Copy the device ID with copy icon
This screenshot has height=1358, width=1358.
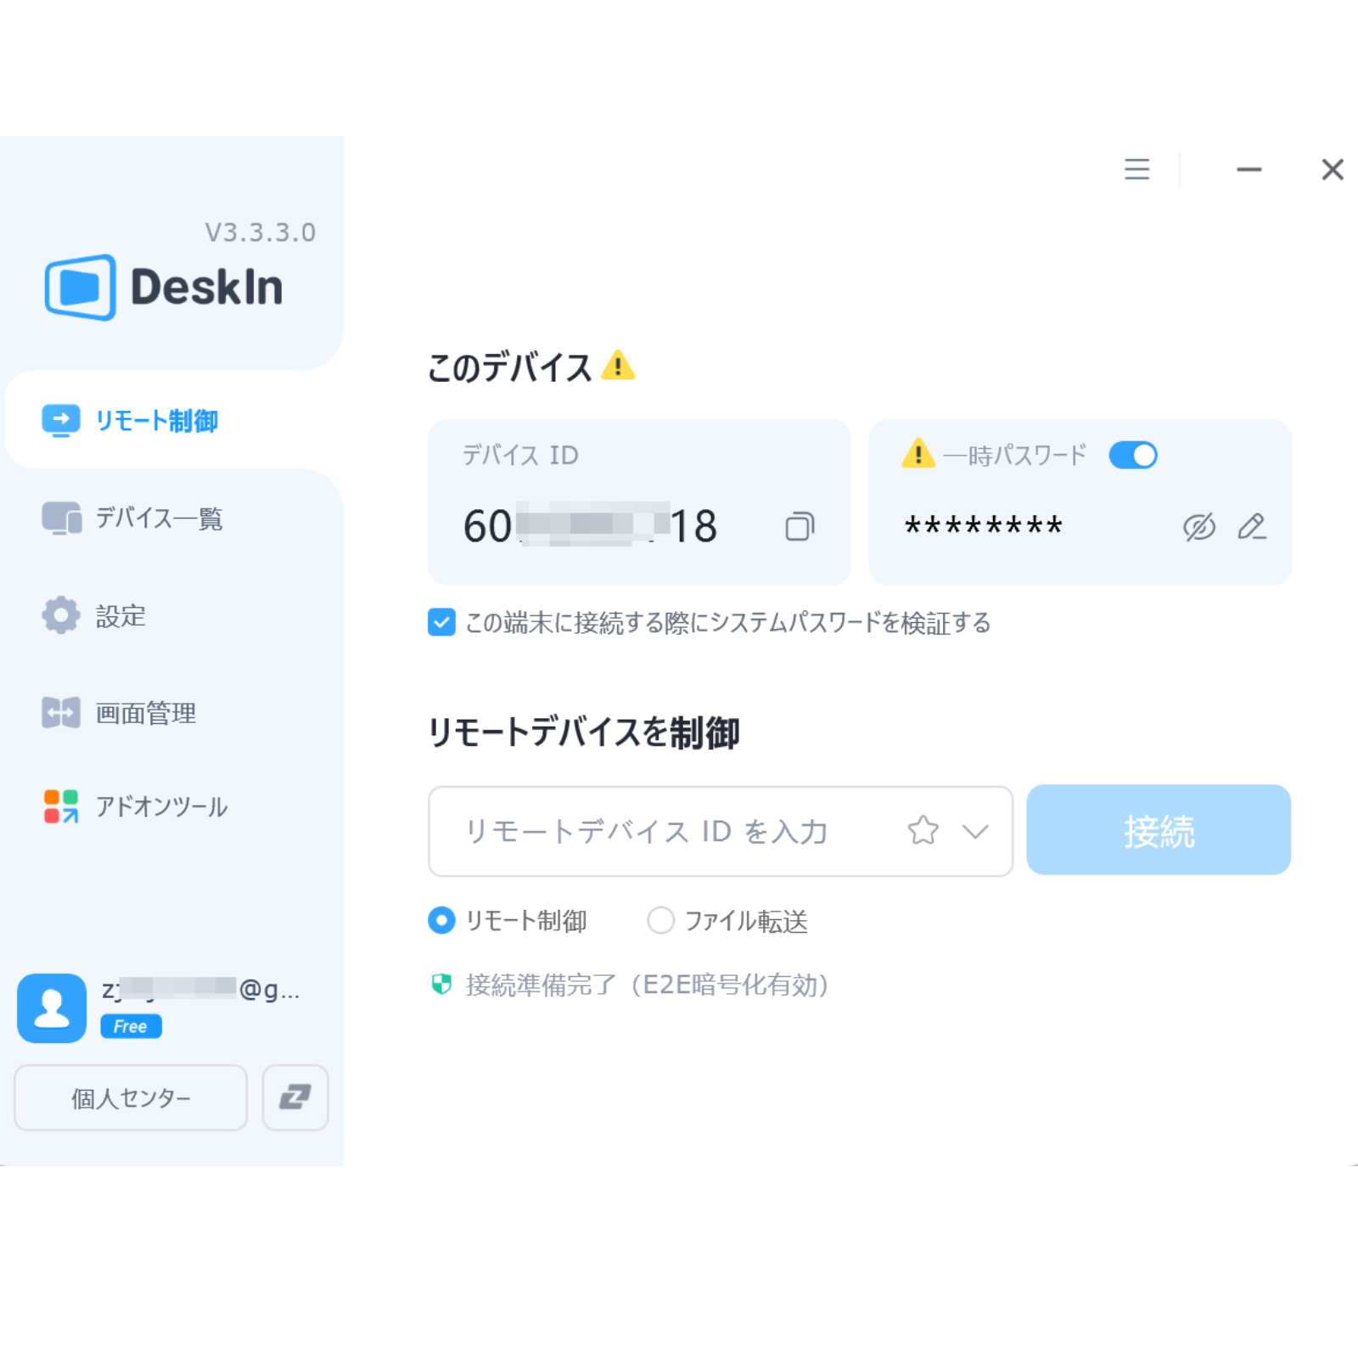point(800,526)
